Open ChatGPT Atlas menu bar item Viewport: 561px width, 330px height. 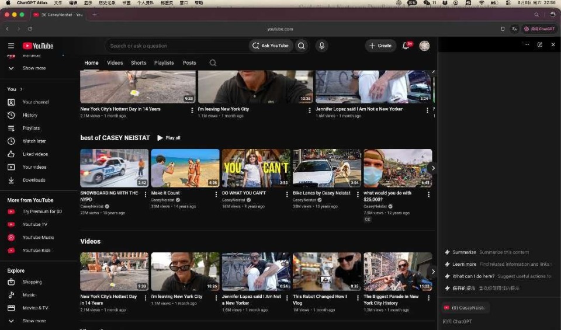[32, 2]
